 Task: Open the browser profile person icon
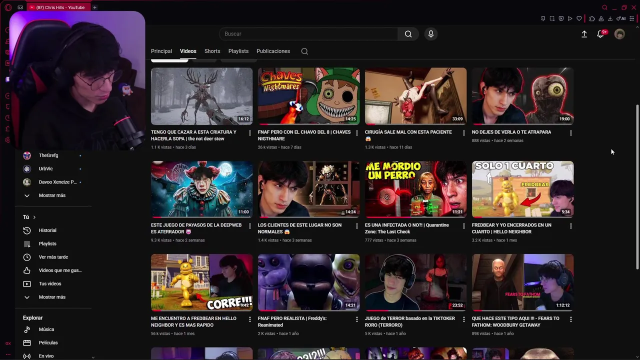[601, 18]
